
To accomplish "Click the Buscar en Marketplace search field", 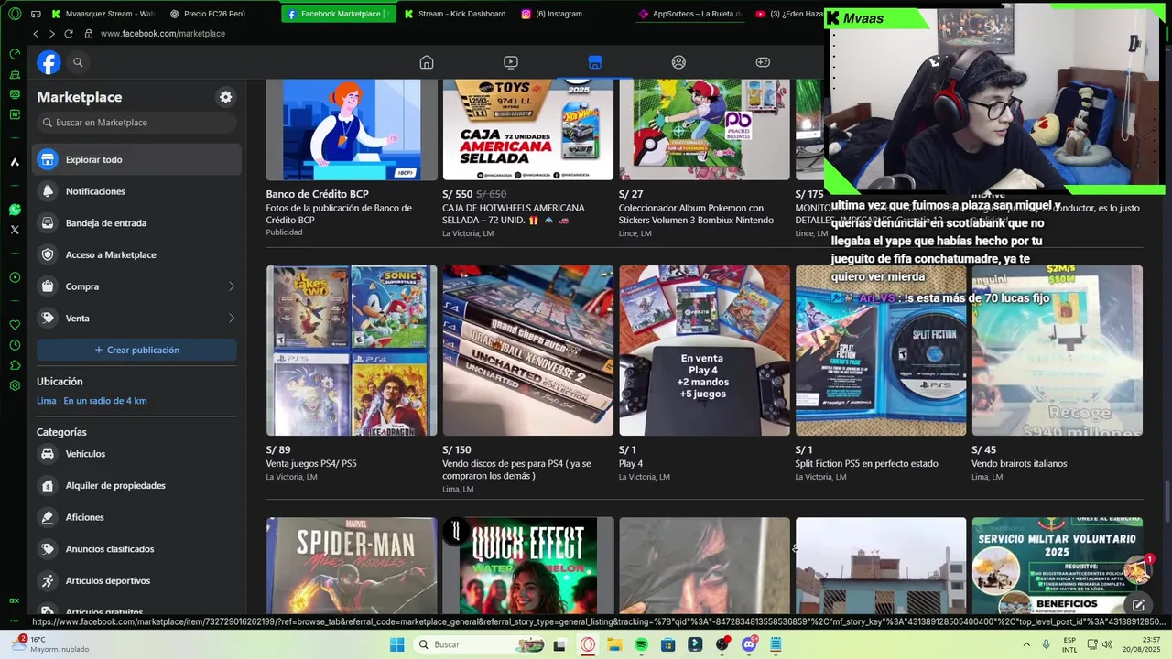I will click(136, 123).
